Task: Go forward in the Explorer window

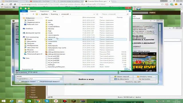Action: (27, 14)
